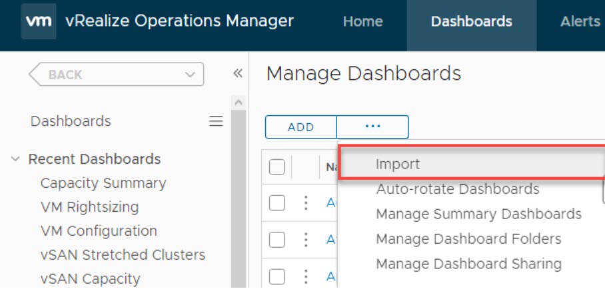Toggle the select-all checkbox in table header

[277, 167]
